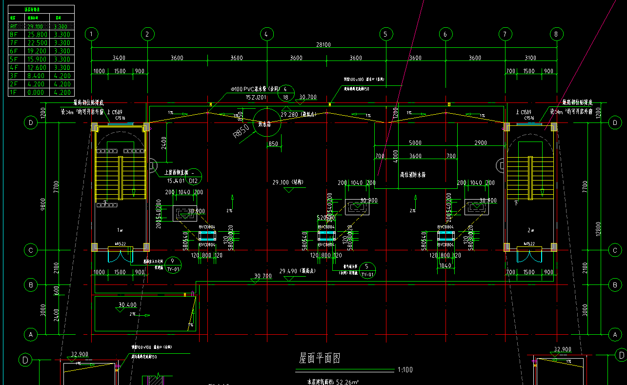
Task: Select the right-side axis bubble labeled B
Action: tap(615, 284)
